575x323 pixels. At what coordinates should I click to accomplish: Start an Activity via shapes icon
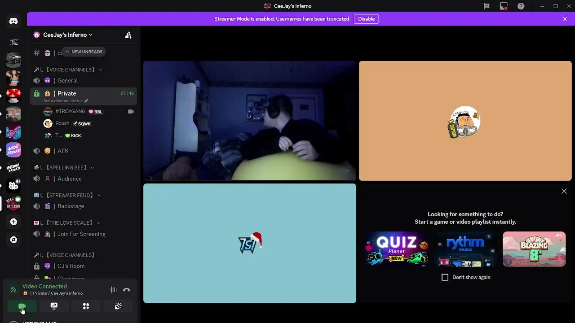click(86, 306)
